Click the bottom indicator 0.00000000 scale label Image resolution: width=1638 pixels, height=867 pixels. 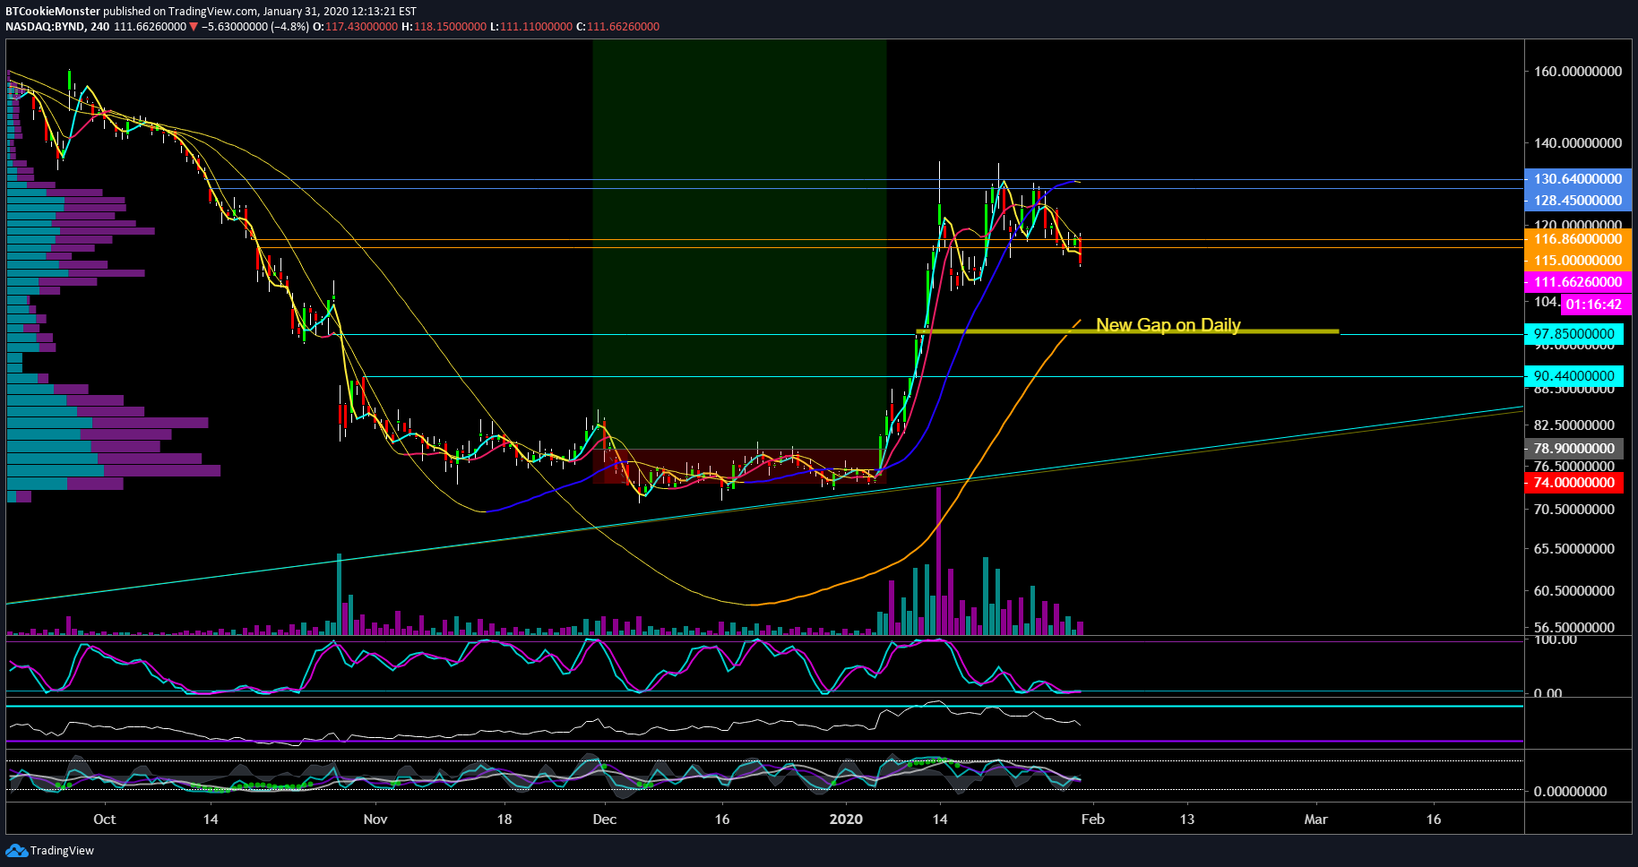click(x=1570, y=792)
